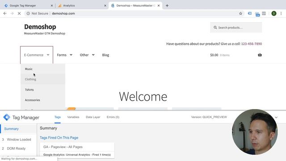The height and width of the screenshot is (161, 286).
Task: Close the Demoshop tab
Action: tap(159, 5)
